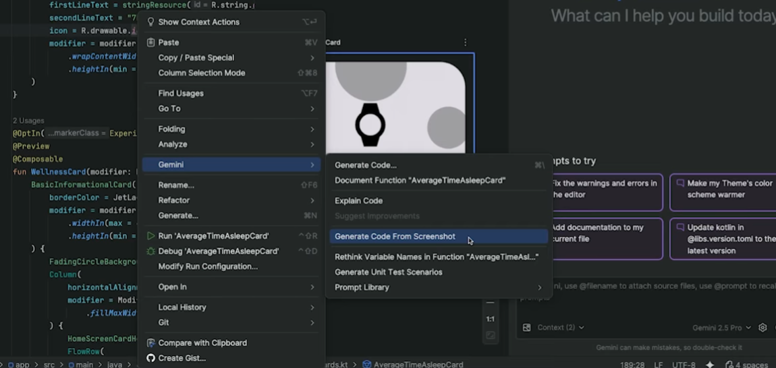
Task: Choose Rethink Variable Names in Function
Action: [x=439, y=257]
